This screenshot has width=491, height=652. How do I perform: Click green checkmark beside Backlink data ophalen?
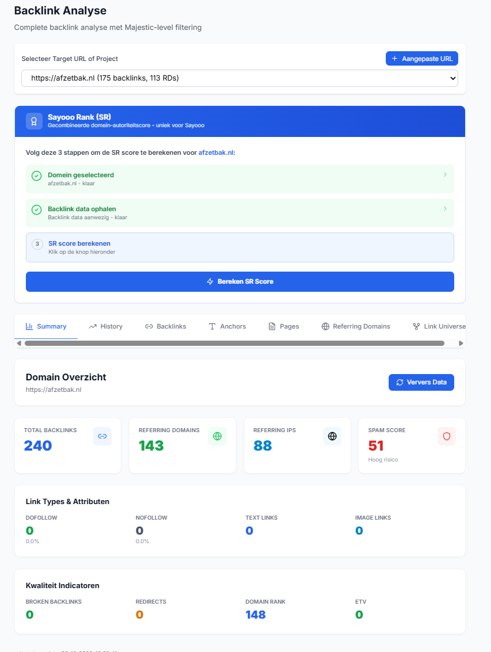pyautogui.click(x=37, y=210)
